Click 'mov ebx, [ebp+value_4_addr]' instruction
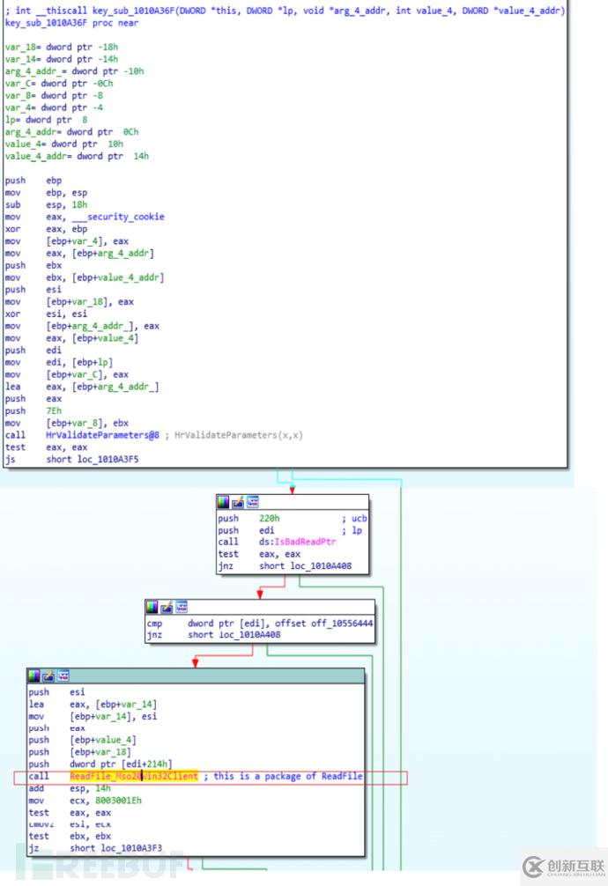Image resolution: width=608 pixels, height=886 pixels. [x=85, y=277]
